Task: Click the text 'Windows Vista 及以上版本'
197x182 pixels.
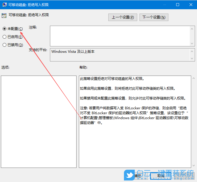Action: click(73, 52)
